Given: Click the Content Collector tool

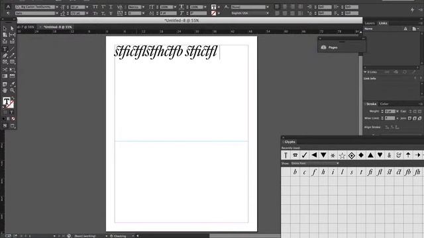Looking at the screenshot, I should coord(5,41).
